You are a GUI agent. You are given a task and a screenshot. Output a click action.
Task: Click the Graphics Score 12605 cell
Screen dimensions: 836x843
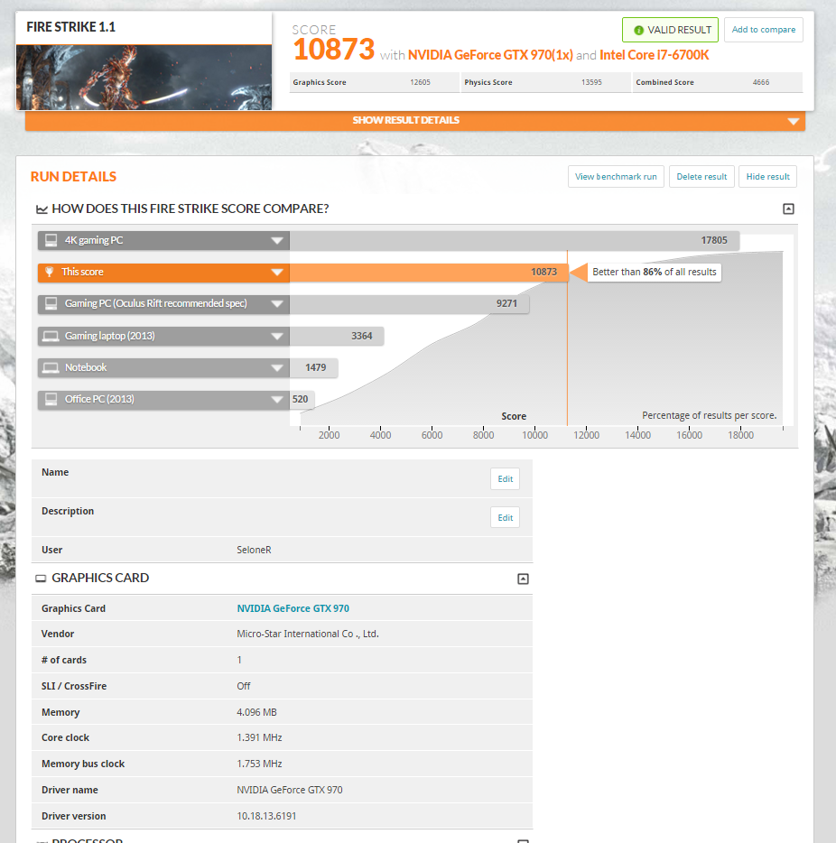pos(374,82)
